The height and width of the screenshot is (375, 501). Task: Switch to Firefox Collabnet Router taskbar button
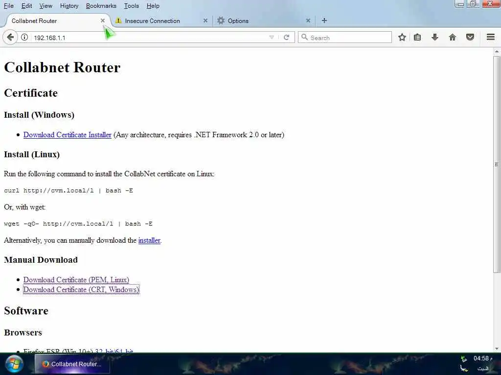(72, 364)
